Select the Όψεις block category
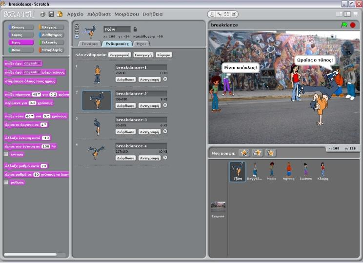The width and height of the screenshot is (363, 263). pyautogui.click(x=21, y=35)
